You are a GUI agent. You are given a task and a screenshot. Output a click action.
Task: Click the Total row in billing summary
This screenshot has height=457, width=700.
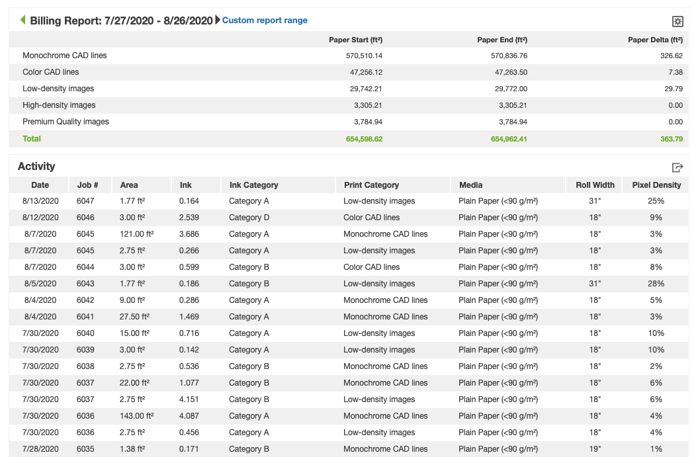(x=32, y=139)
